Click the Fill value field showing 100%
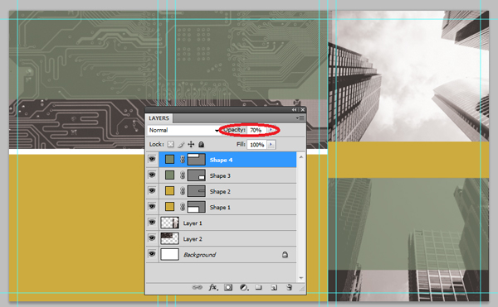498x307 pixels. click(257, 145)
